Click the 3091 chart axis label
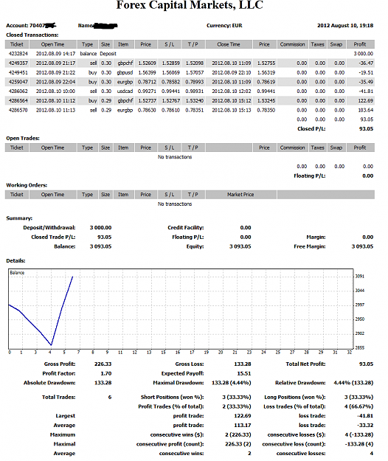The width and height of the screenshot is (388, 461). [x=360, y=277]
